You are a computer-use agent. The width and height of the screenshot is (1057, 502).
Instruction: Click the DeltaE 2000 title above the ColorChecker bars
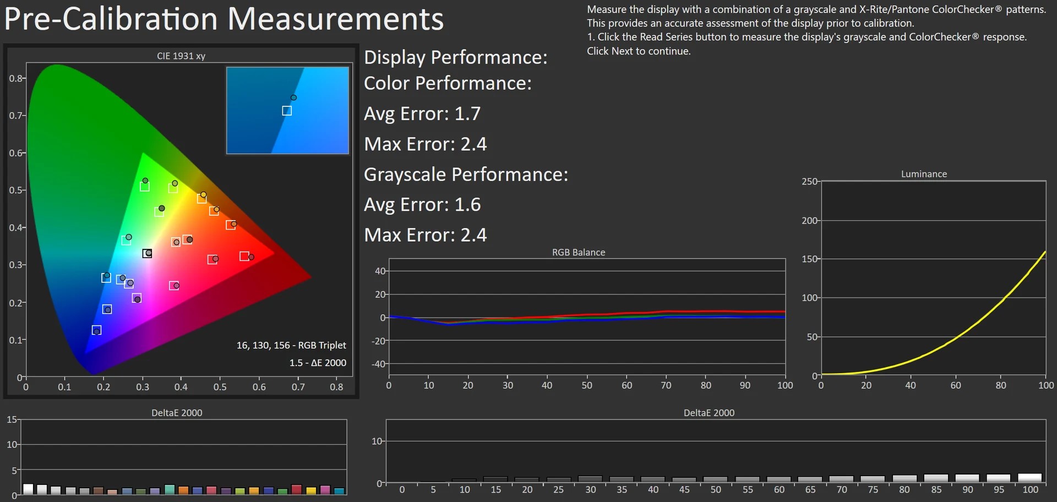coord(177,413)
